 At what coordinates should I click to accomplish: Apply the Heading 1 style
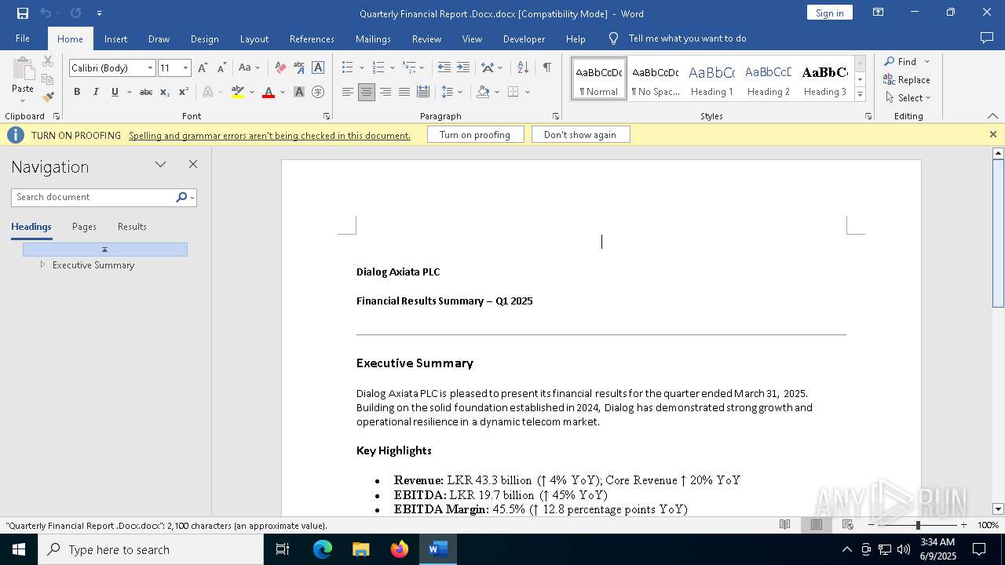712,79
